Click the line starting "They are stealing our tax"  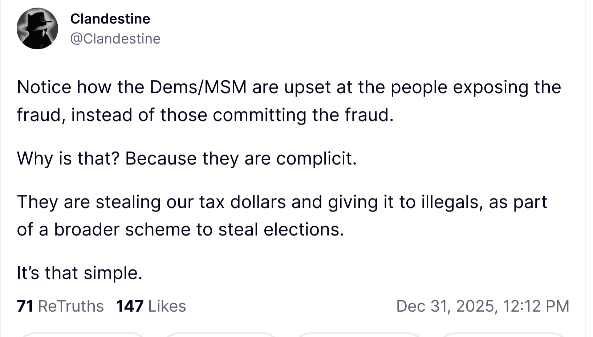tap(281, 202)
